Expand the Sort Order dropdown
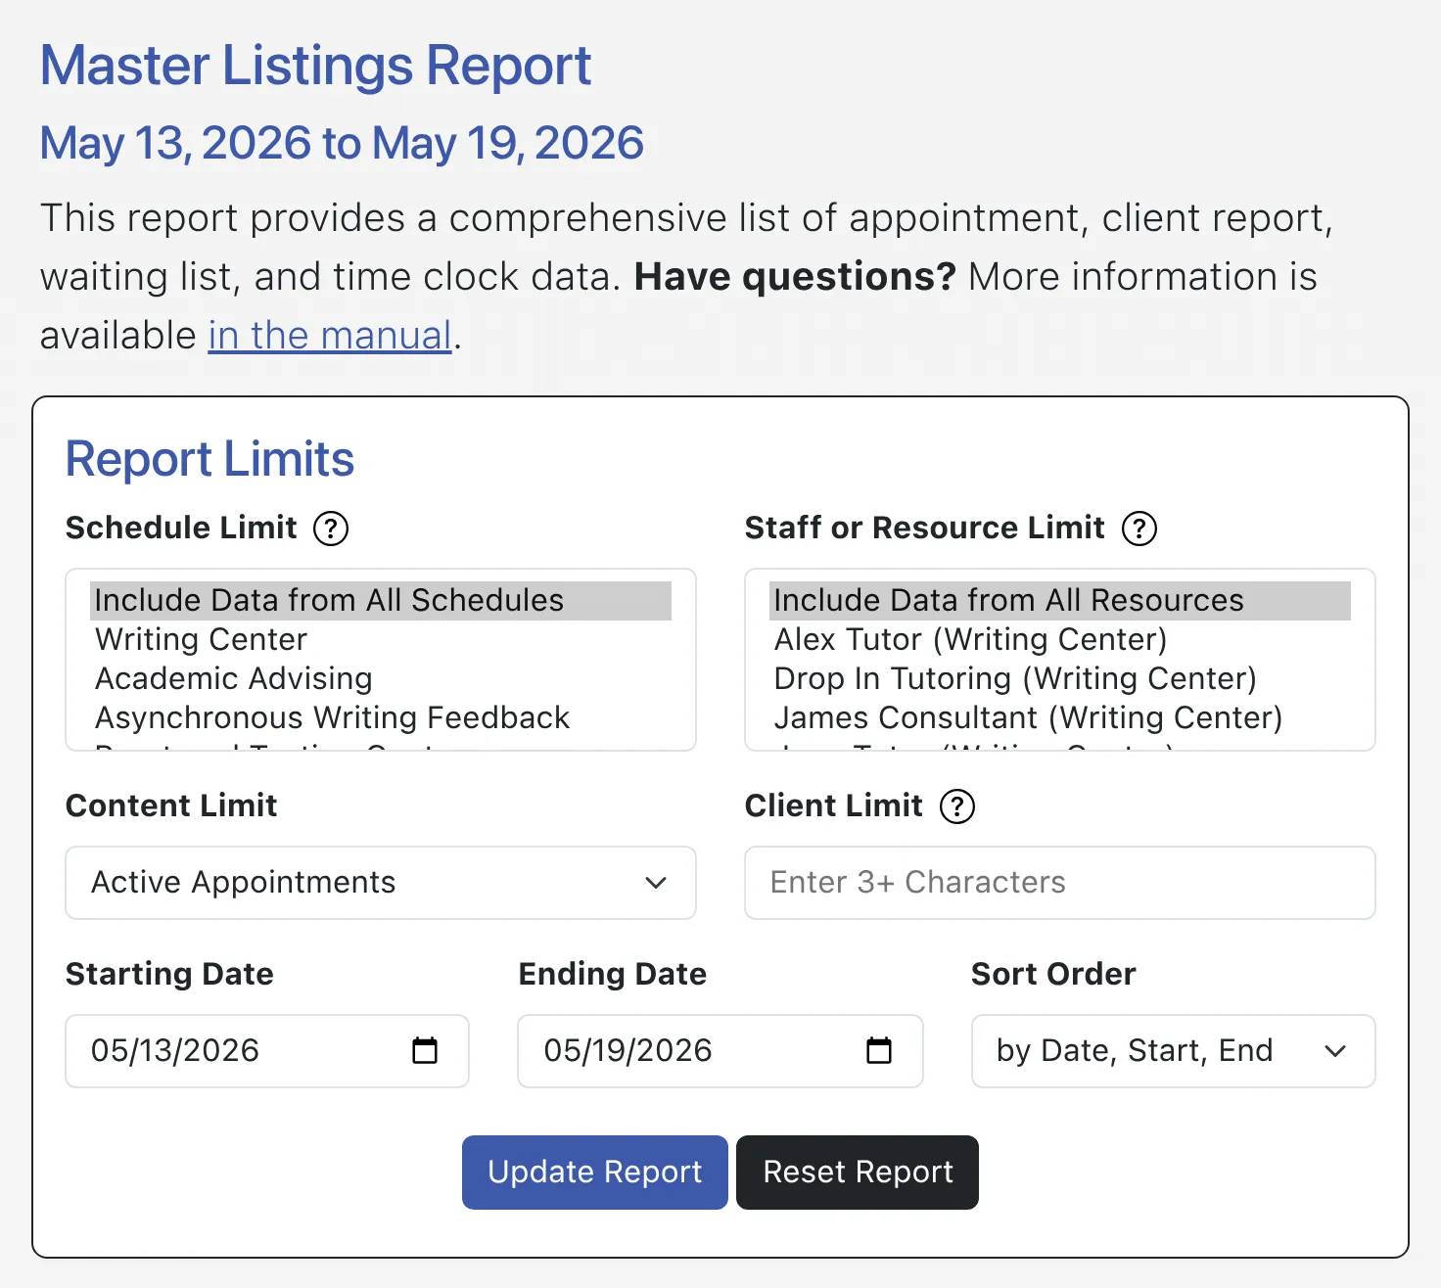Screen dimensions: 1441x1288 tap(1173, 1051)
